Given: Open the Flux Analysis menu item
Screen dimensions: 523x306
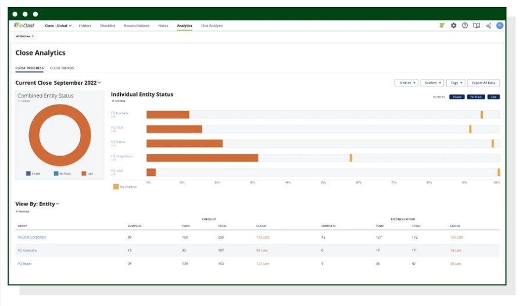Looking at the screenshot, I should [x=212, y=26].
